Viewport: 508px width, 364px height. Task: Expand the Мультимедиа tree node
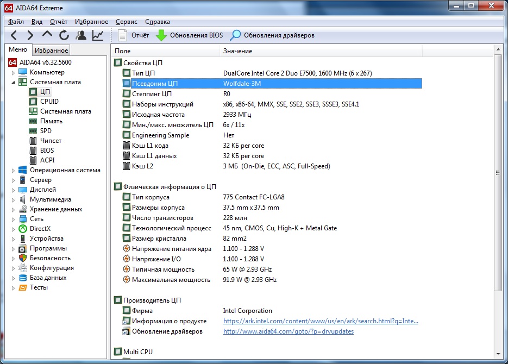(13, 200)
